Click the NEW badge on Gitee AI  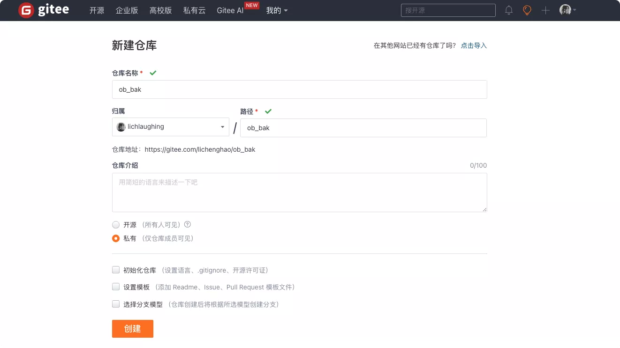(252, 6)
